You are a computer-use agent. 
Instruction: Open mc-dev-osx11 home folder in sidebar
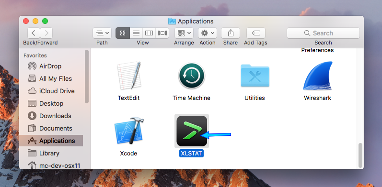pyautogui.click(x=51, y=165)
